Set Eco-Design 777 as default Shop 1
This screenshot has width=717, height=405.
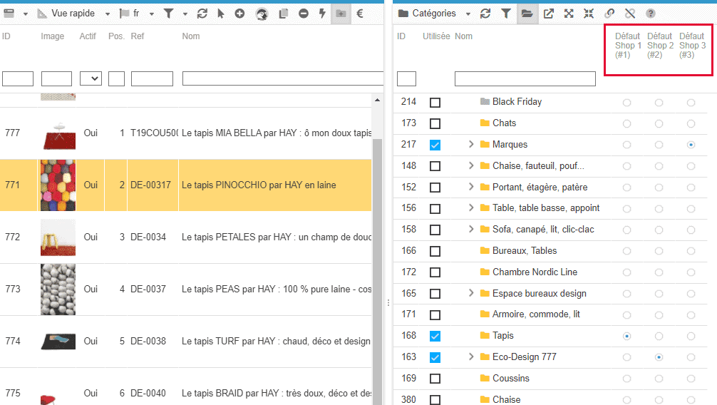click(x=626, y=357)
